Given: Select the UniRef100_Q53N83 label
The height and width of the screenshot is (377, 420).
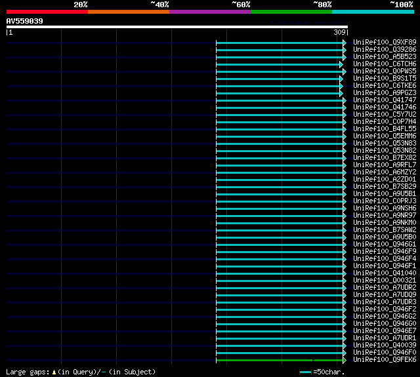Looking at the screenshot, I should click(x=385, y=144).
